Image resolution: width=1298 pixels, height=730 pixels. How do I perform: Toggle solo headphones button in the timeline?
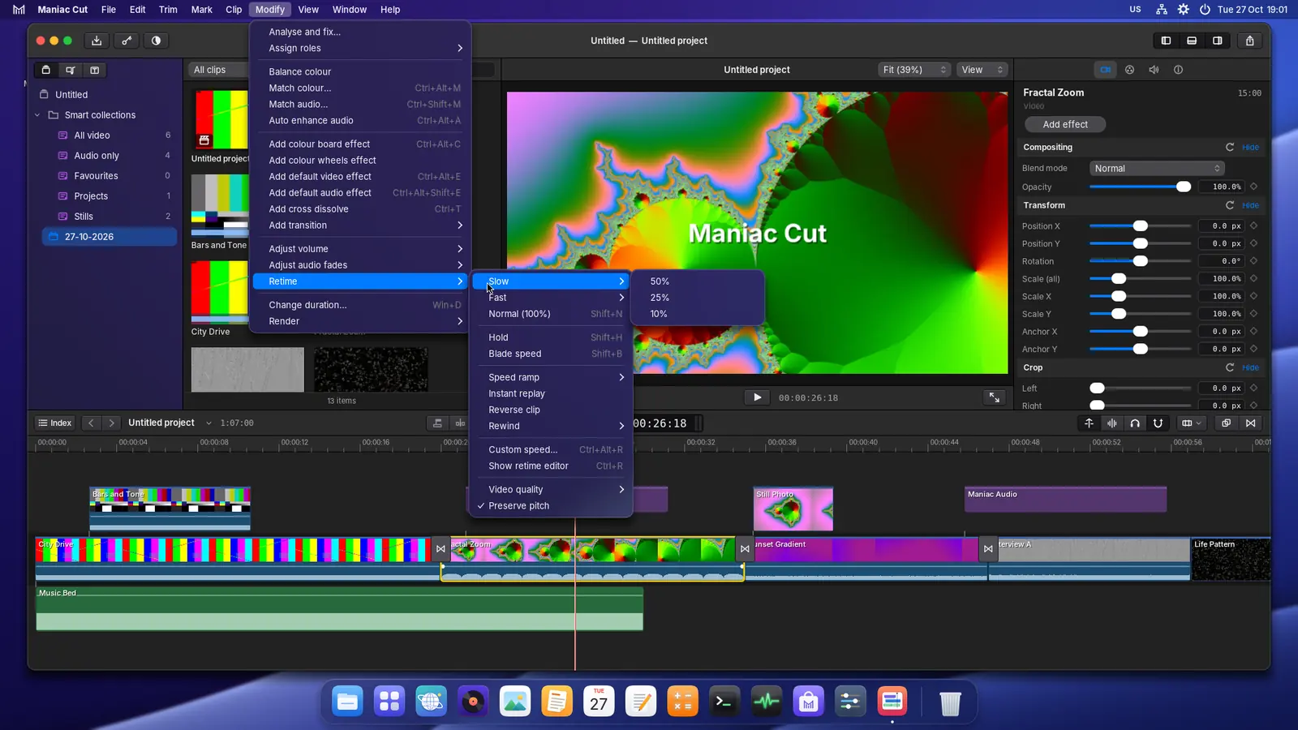pyautogui.click(x=1135, y=423)
